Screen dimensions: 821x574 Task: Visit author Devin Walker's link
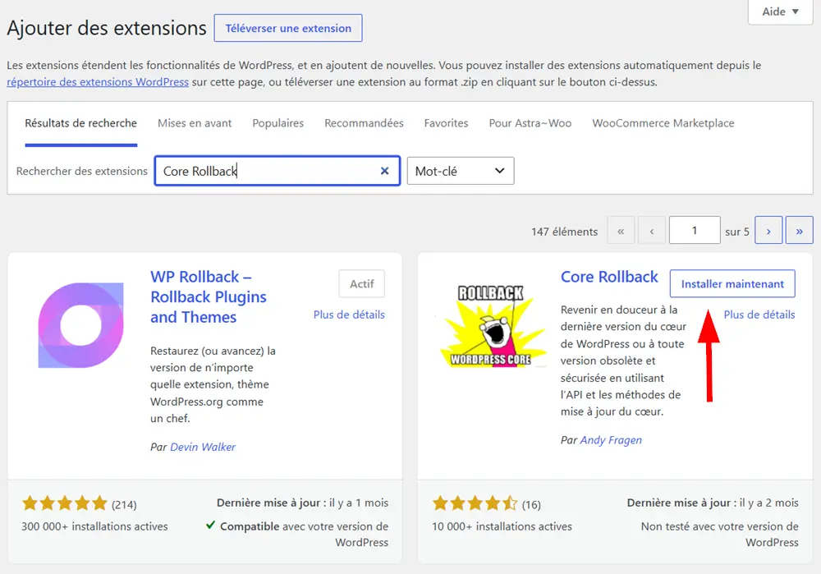pos(203,447)
